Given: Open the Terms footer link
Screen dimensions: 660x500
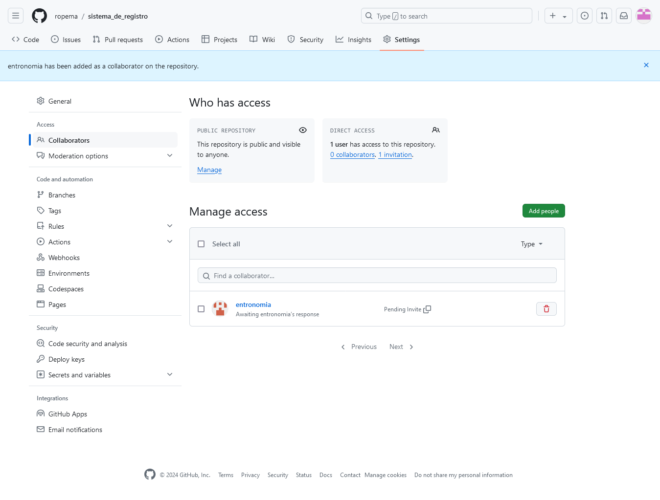Looking at the screenshot, I should (x=226, y=475).
